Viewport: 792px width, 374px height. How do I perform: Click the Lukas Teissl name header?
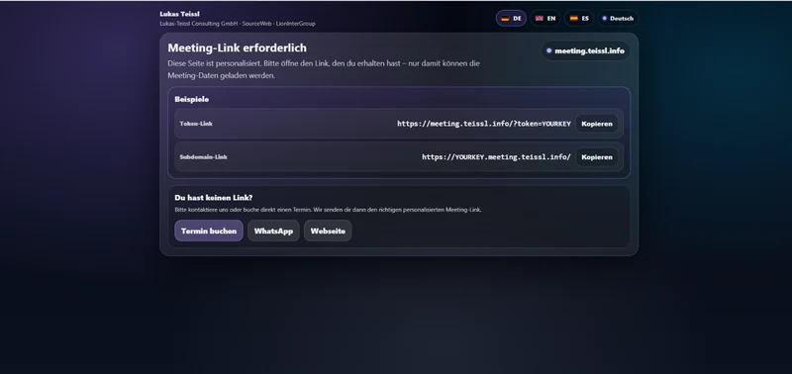(179, 14)
